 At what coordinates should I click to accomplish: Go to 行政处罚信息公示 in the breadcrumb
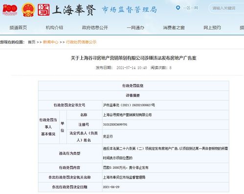(81, 42)
